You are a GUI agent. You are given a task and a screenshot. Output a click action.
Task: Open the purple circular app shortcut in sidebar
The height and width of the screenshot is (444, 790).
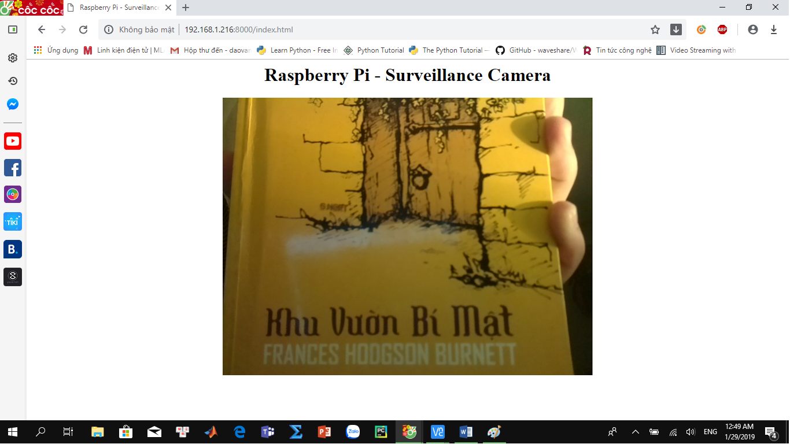coord(13,194)
